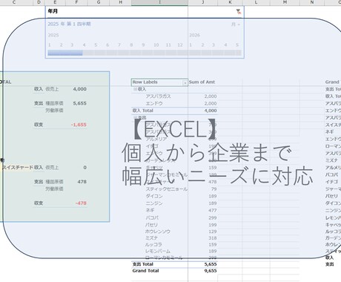Image resolution: width=341 pixels, height=282 pixels.
Task: Click the selected range bar in timeline
Action: click(65, 53)
